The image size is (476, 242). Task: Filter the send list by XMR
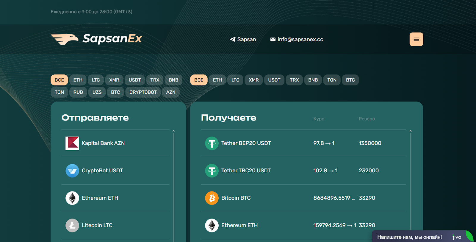coord(114,80)
